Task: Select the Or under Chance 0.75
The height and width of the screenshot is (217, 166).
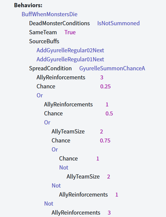Action: pos(55,149)
